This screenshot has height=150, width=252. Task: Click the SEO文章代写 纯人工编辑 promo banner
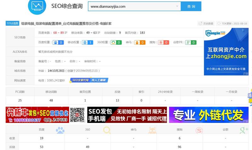tap(89, 80)
